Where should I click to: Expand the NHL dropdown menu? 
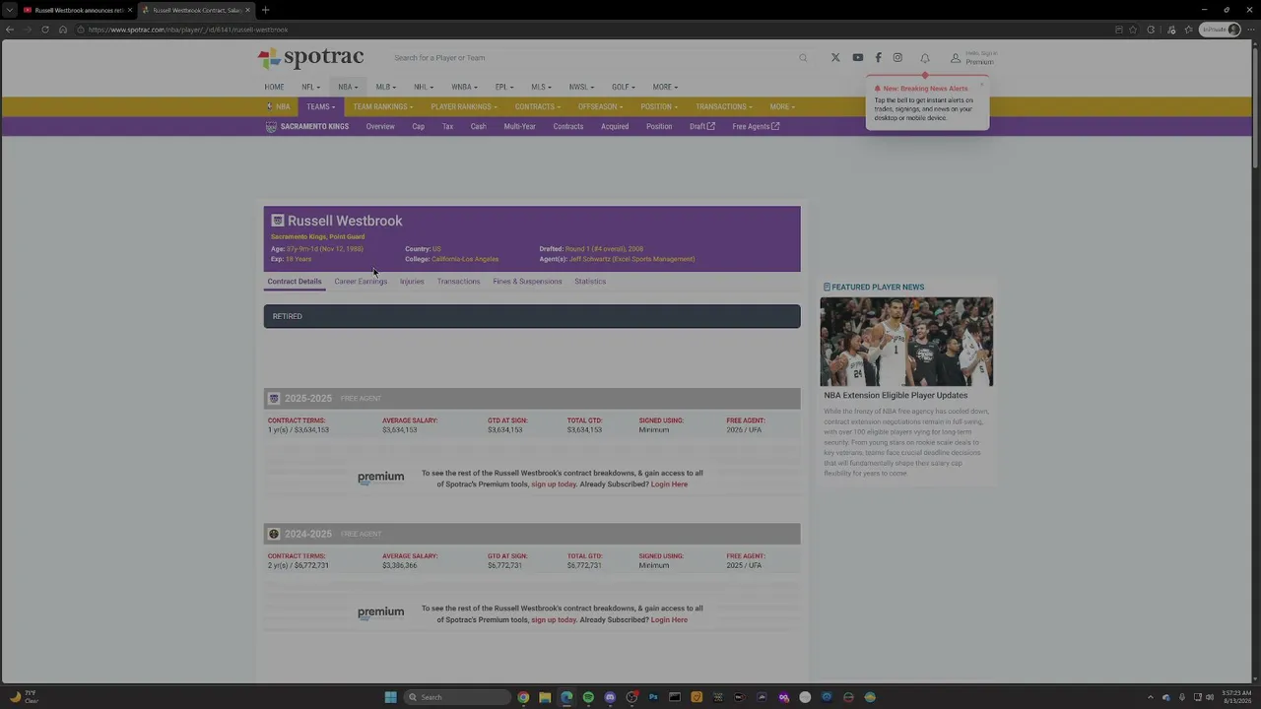pyautogui.click(x=423, y=87)
